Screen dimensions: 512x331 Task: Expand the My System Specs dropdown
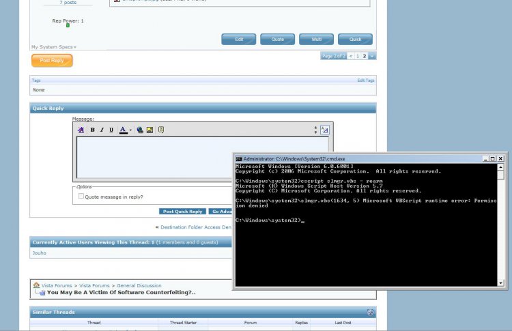pos(54,47)
